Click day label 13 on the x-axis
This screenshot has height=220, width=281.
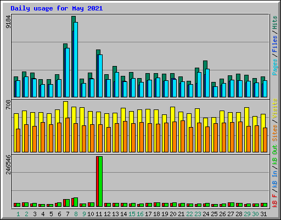coord(115,214)
